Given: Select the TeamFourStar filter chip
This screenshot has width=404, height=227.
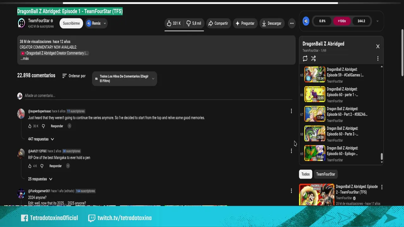Looking at the screenshot, I should click(326, 174).
